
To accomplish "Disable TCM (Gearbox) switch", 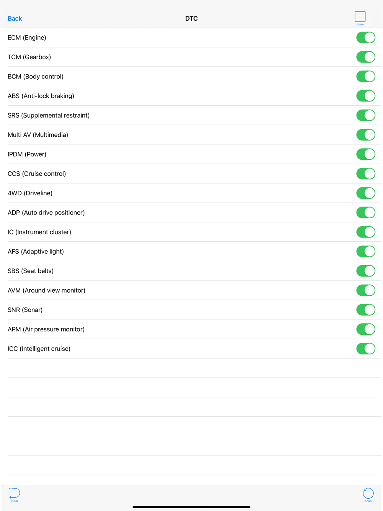I will (x=366, y=57).
